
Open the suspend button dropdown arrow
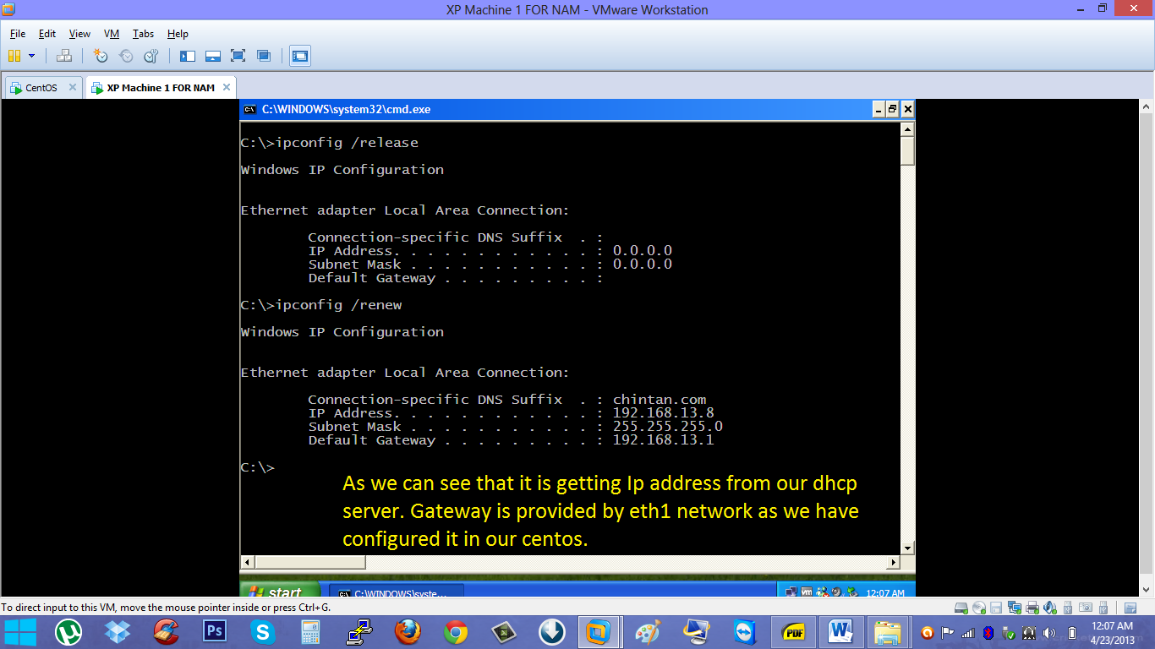[31, 56]
